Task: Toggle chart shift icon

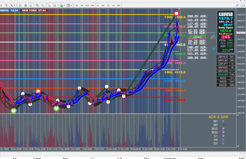Action: point(55,6)
